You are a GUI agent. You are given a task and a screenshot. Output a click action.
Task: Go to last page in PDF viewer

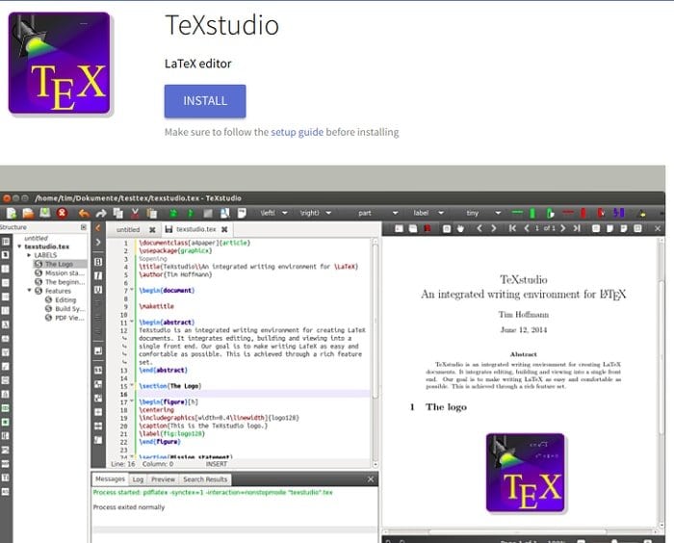577,228
